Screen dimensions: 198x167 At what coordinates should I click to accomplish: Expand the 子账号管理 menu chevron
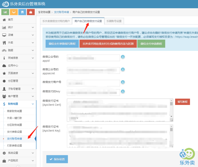pos(33,89)
